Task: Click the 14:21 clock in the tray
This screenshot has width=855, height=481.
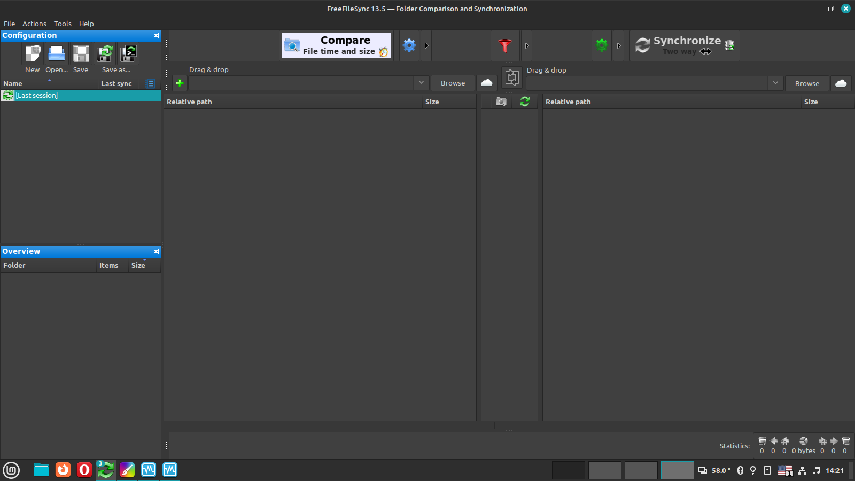Action: click(835, 470)
